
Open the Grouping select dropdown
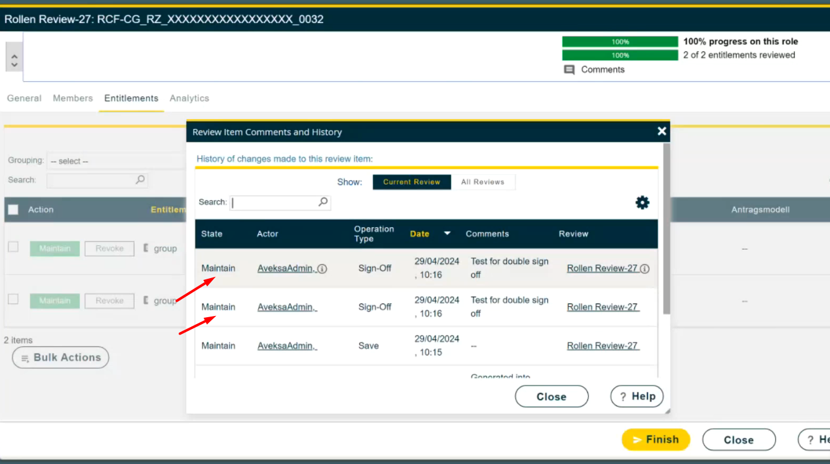(x=115, y=161)
